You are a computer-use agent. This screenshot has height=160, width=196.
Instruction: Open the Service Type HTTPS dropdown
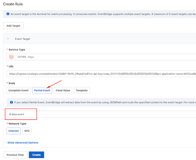101,57
